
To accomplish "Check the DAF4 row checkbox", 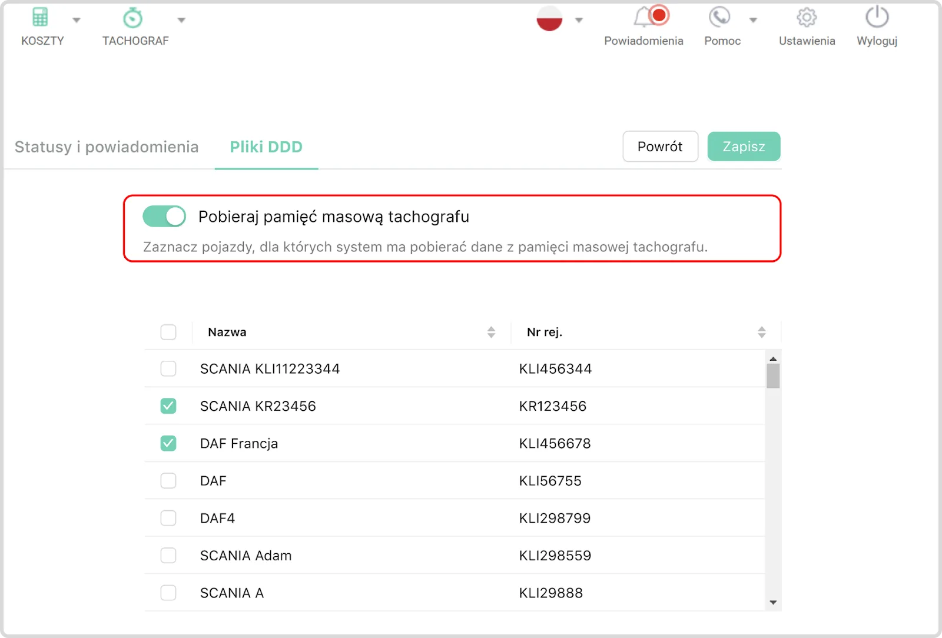I will 168,518.
